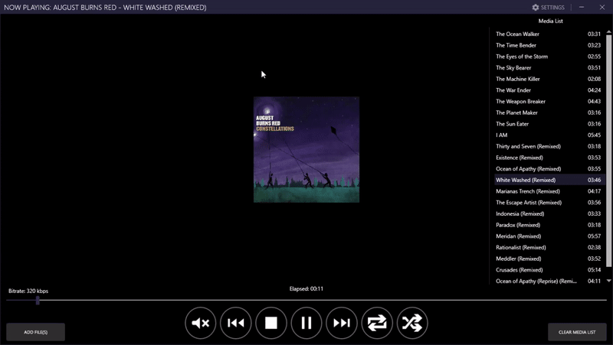This screenshot has width=613, height=345.
Task: Select 'Existence (Remixed)' track
Action: [x=548, y=158]
